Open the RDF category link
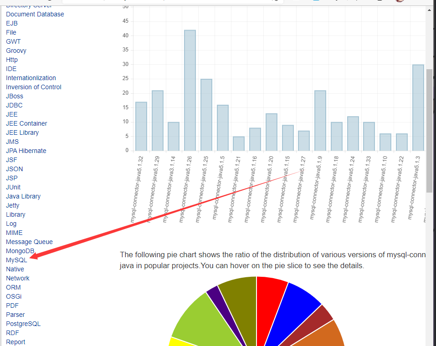The width and height of the screenshot is (436, 346). click(12, 333)
